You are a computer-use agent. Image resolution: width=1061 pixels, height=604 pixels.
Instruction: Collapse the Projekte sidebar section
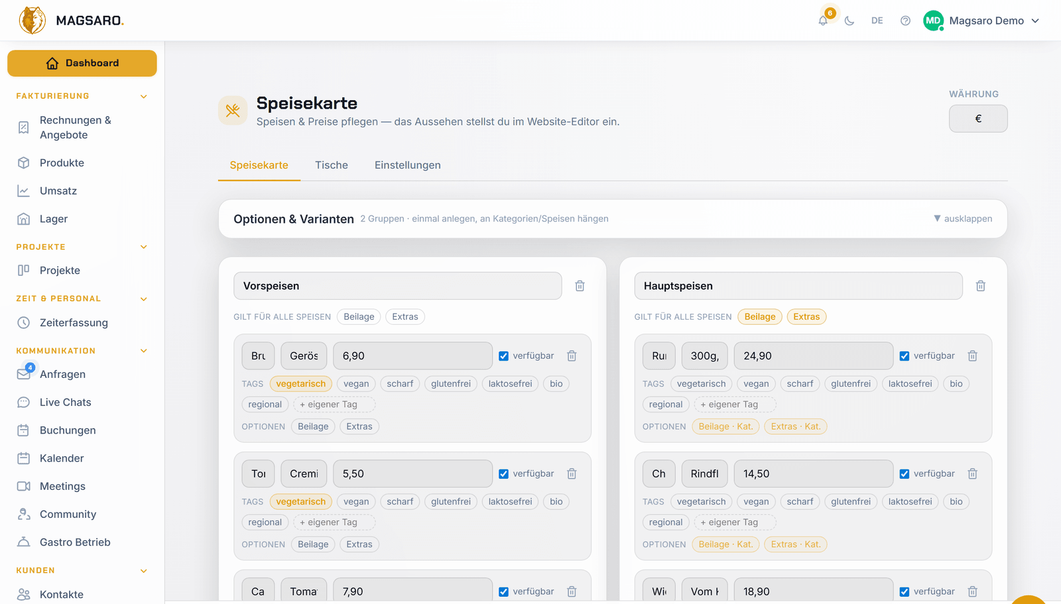(144, 247)
